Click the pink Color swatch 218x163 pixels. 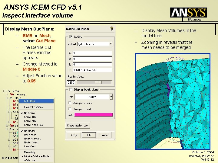point(94,115)
